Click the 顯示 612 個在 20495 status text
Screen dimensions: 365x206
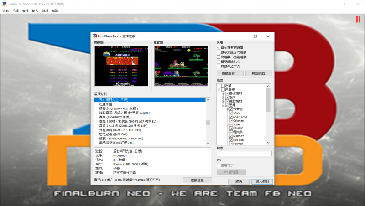pyautogui.click(x=127, y=180)
